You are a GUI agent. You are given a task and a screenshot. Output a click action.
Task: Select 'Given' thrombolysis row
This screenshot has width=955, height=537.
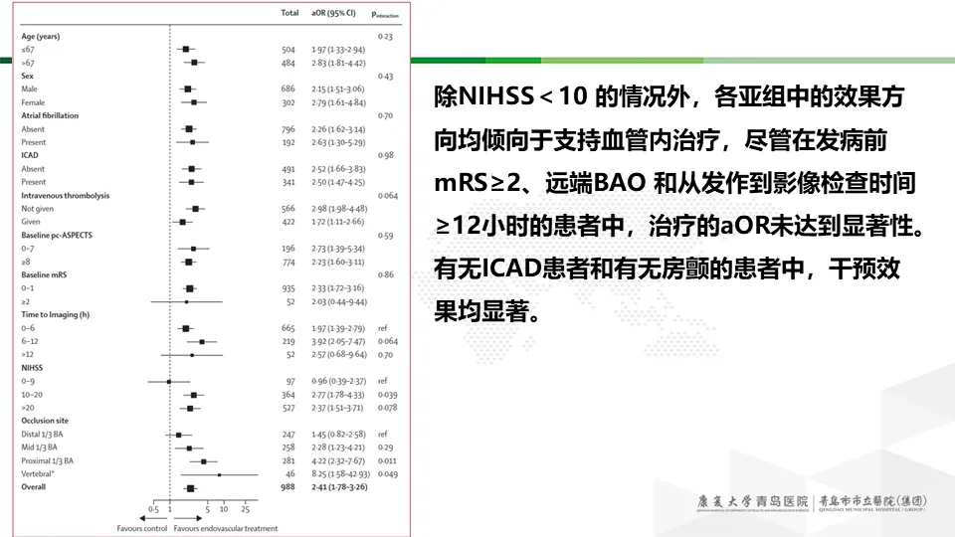click(x=31, y=222)
